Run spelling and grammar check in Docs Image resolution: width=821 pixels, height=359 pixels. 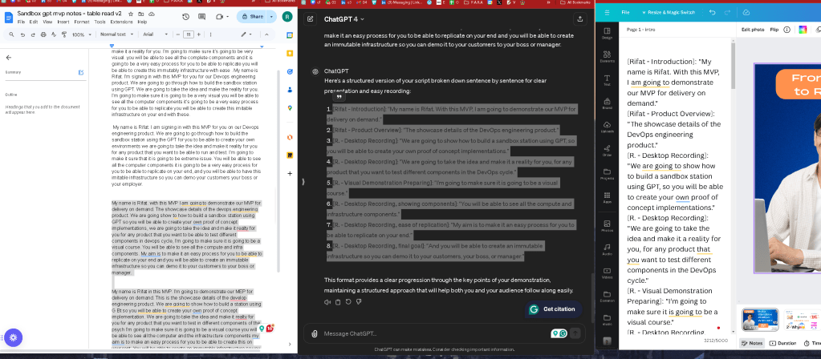[54, 34]
